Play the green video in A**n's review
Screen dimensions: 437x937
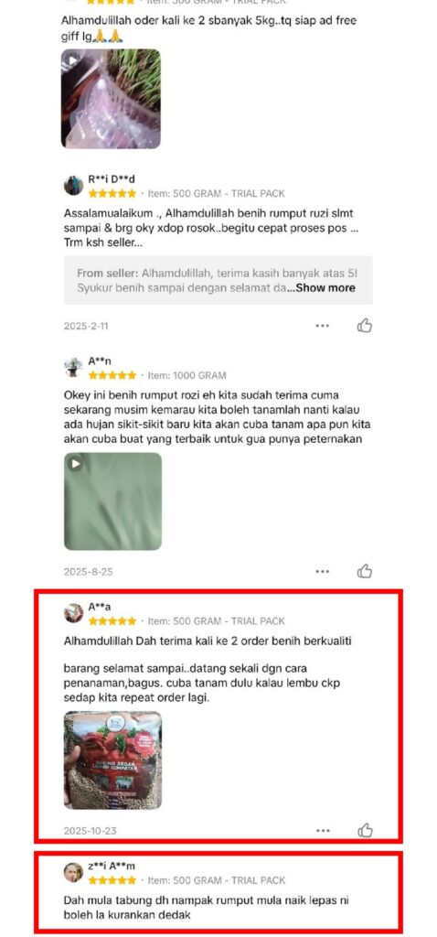112,501
